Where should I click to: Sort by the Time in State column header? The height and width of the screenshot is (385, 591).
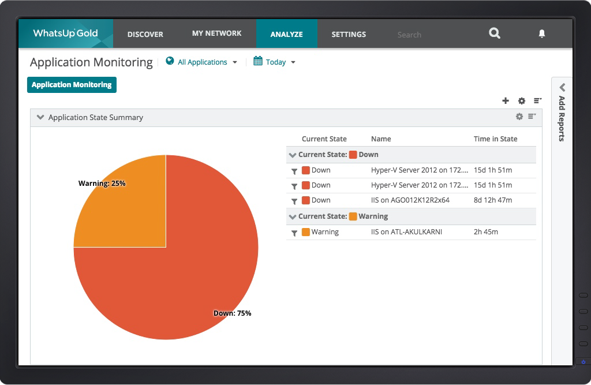[495, 139]
